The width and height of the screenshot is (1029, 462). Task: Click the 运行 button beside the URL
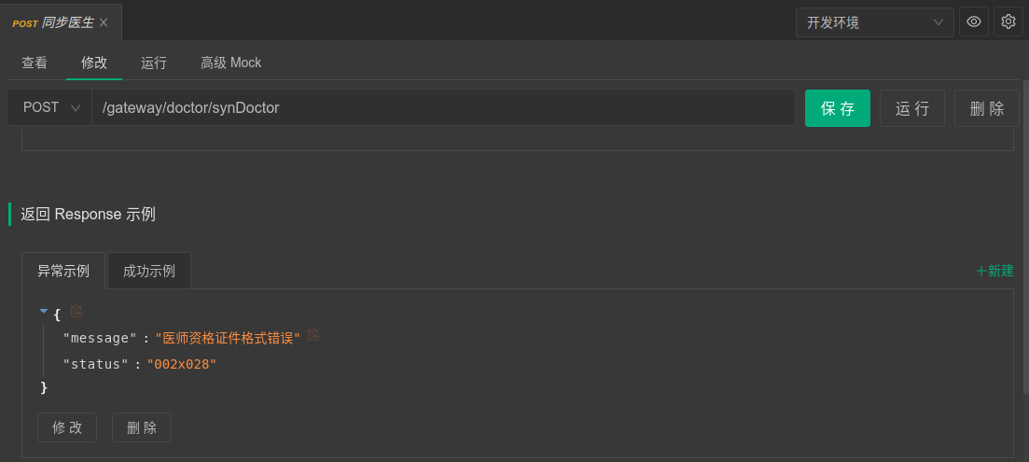point(911,108)
